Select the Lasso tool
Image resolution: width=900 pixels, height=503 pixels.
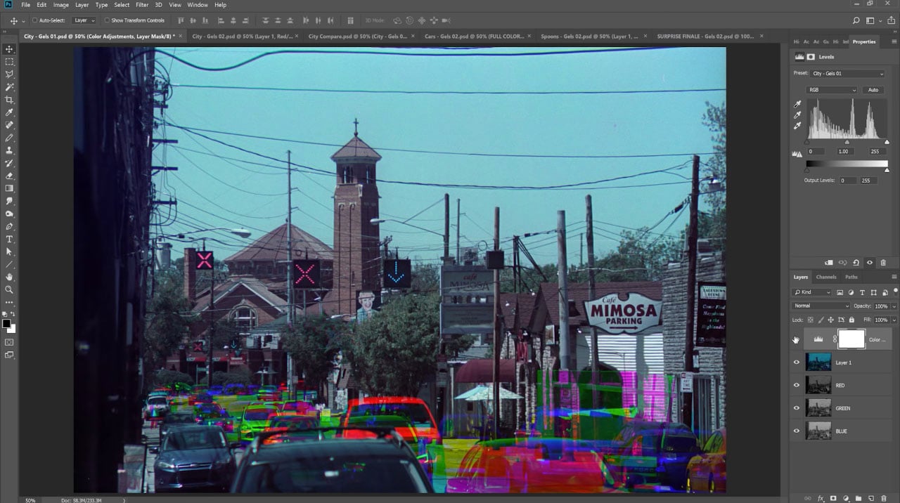point(9,75)
